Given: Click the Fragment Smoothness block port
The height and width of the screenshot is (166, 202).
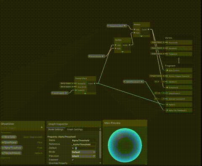Looking at the screenshot, I should click(167, 93).
